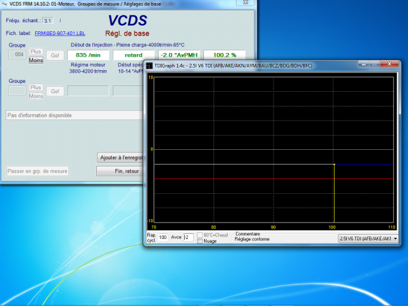Click the VCDS window title bar icon
Viewport: 408px width, 306px height.
point(4,4)
